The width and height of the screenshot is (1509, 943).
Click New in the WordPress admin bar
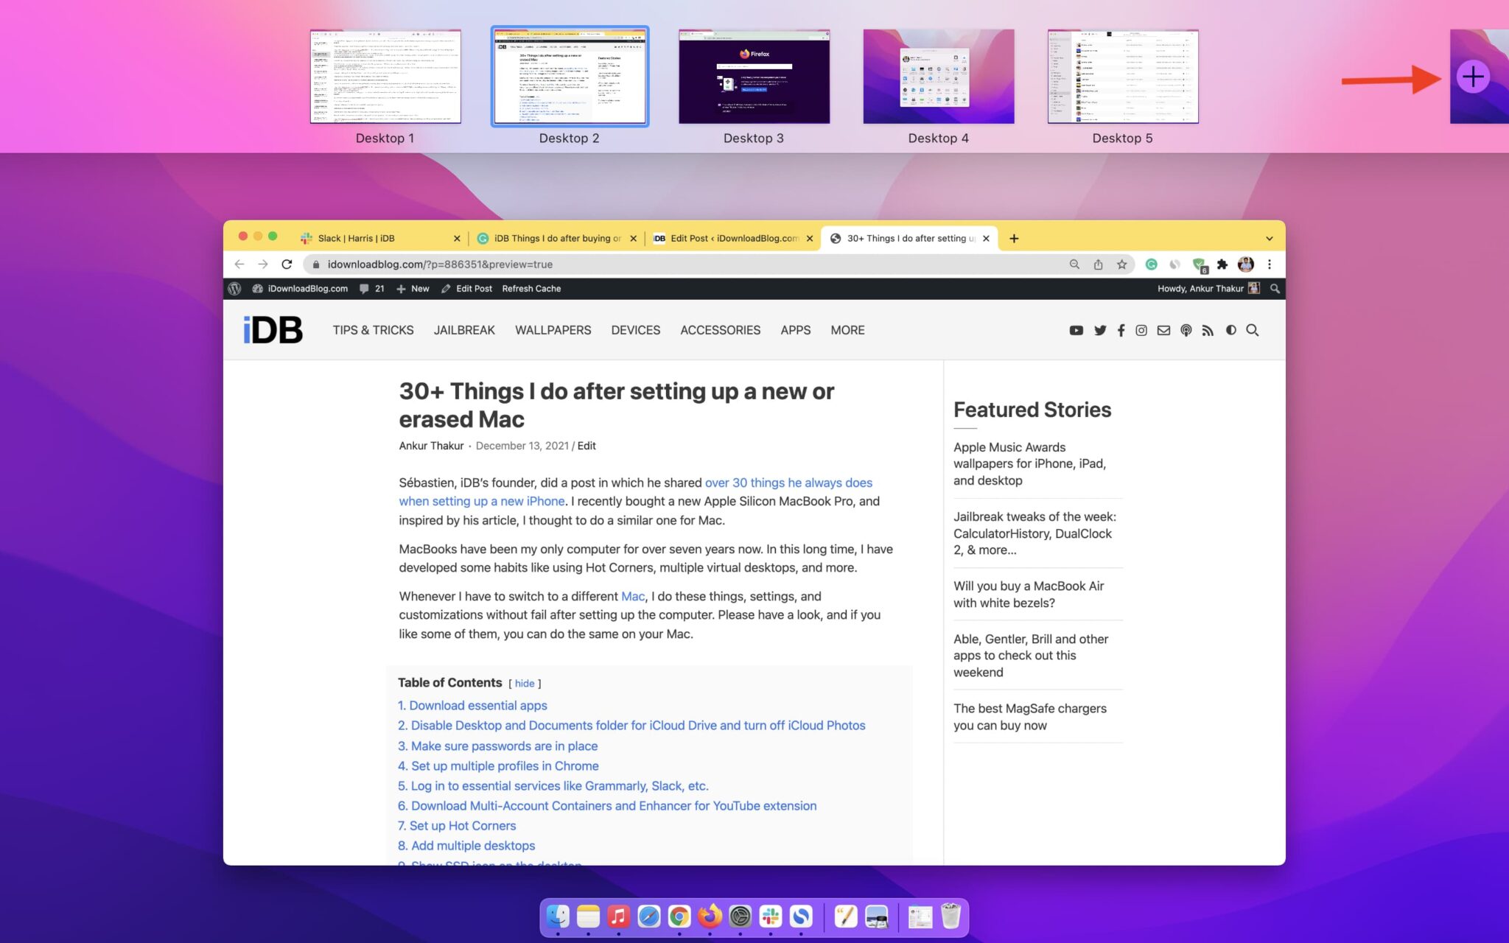413,289
